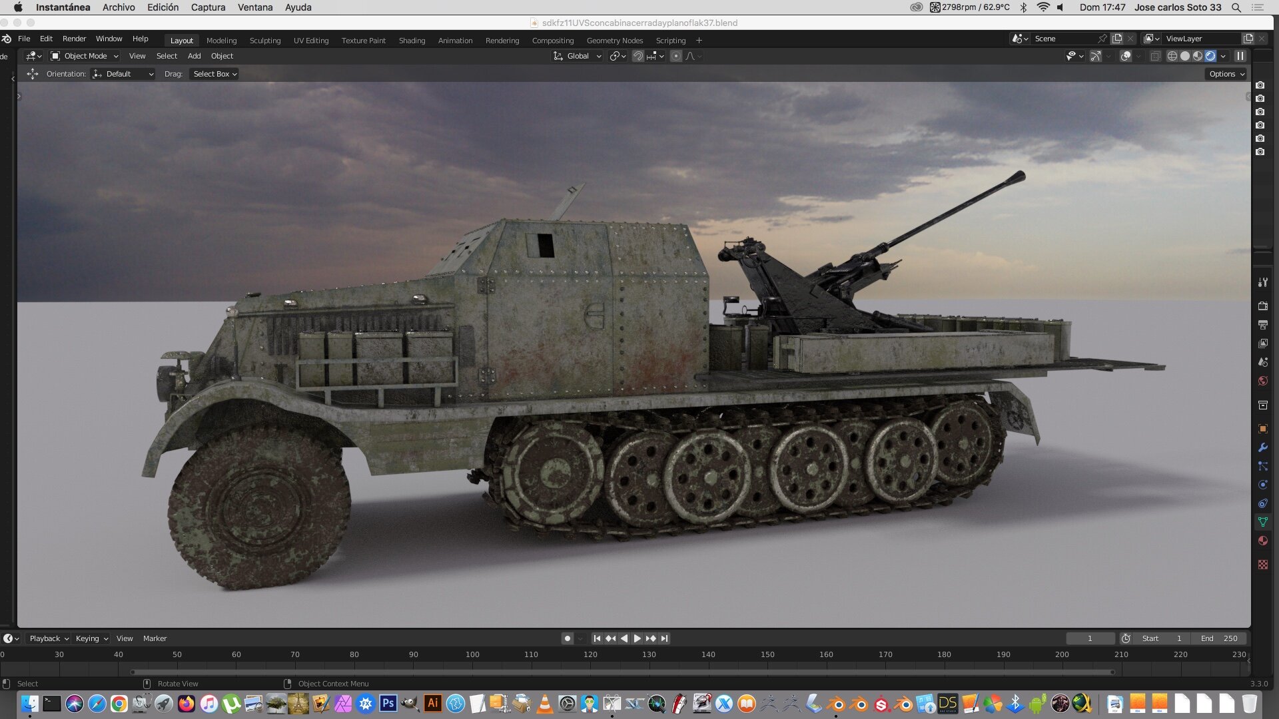Toggle proportional editing
The width and height of the screenshot is (1279, 719).
point(676,56)
